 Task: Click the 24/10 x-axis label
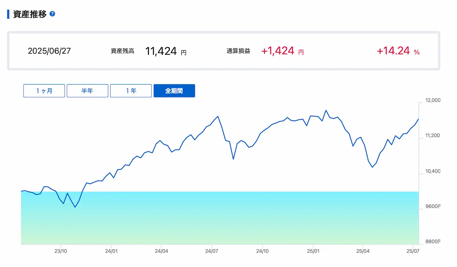point(262,251)
